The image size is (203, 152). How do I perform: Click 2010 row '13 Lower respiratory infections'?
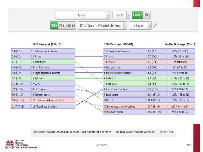[x=125, y=106]
